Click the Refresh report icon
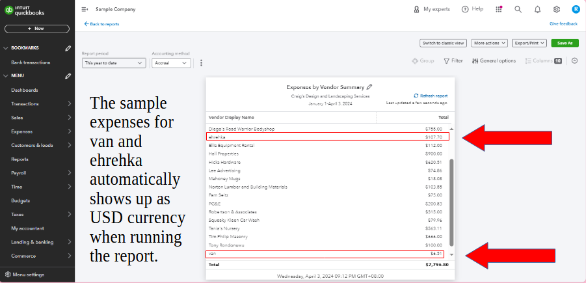The image size is (586, 283). pyautogui.click(x=416, y=96)
